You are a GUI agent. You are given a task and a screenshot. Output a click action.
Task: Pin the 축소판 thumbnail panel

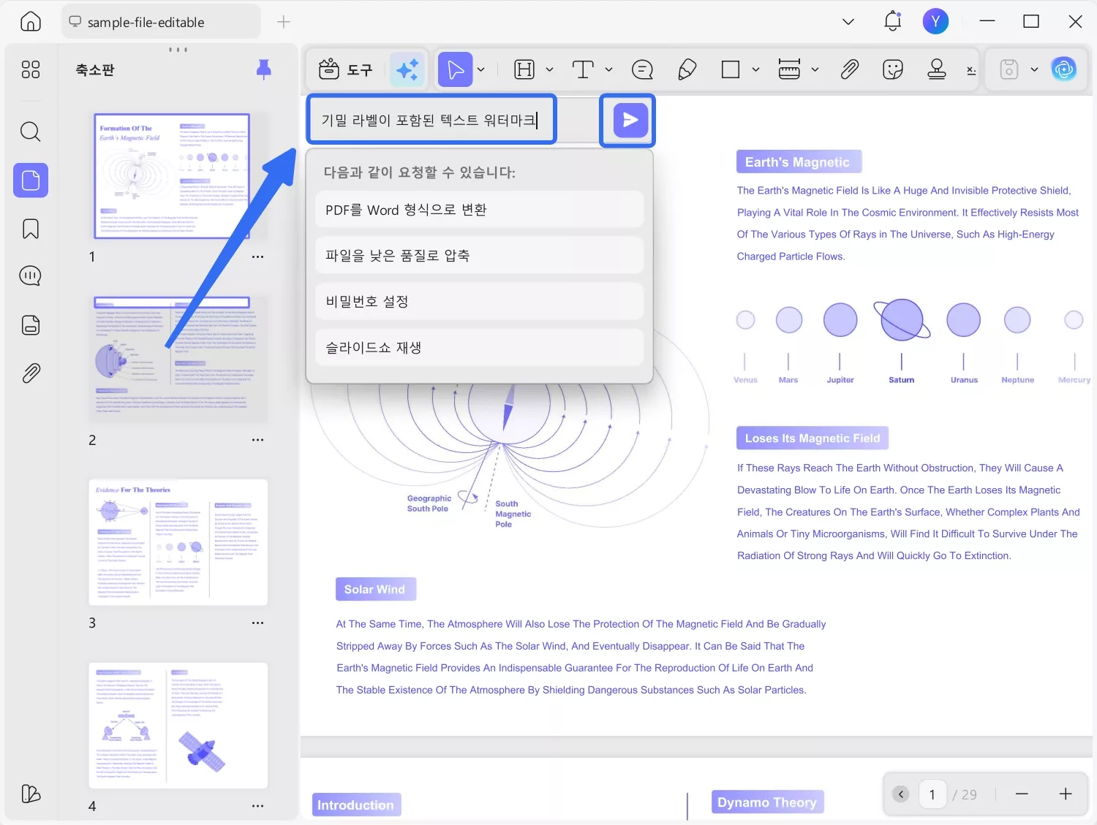(x=264, y=69)
